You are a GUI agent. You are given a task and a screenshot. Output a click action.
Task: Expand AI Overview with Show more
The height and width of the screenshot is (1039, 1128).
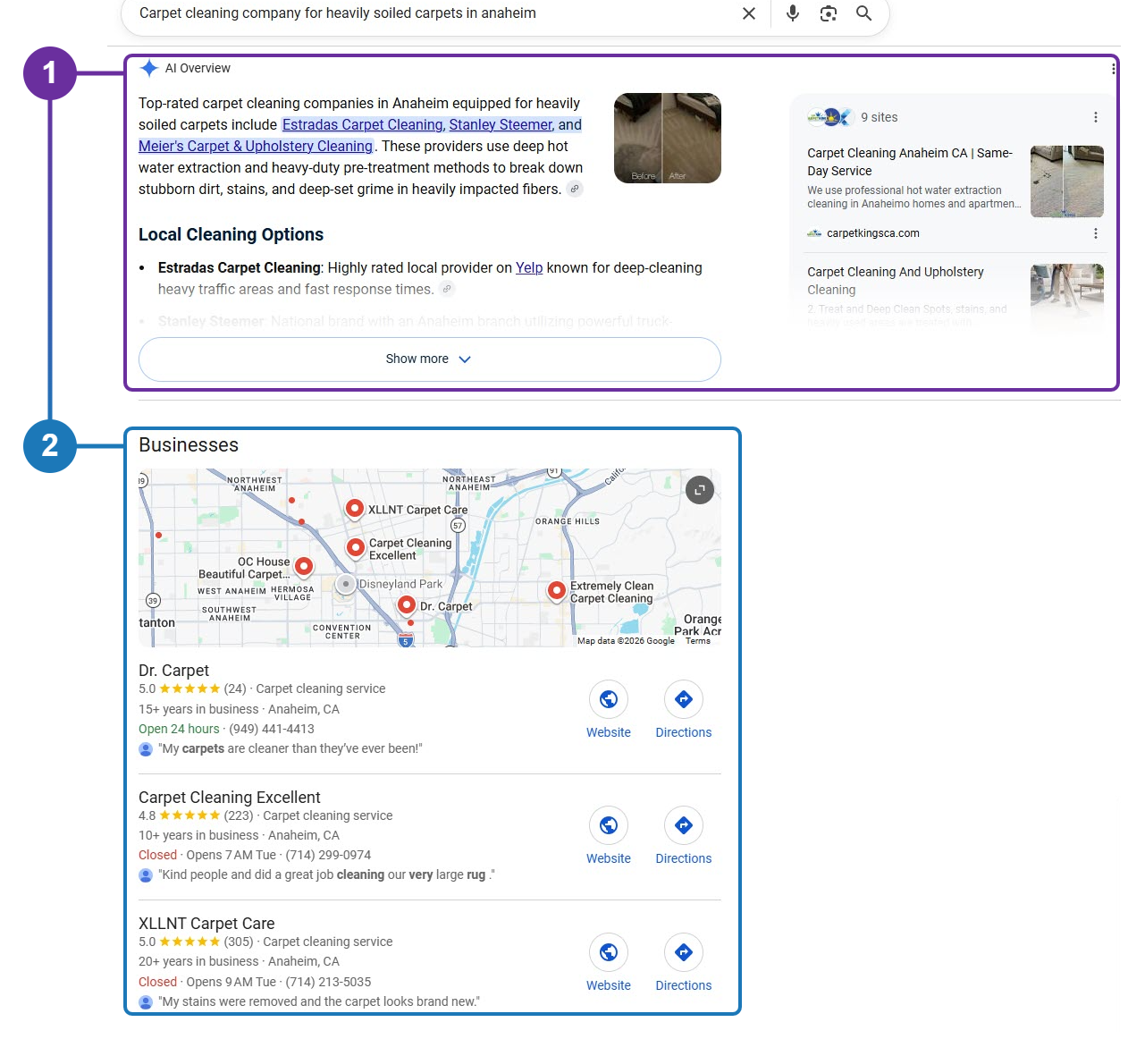coord(429,359)
